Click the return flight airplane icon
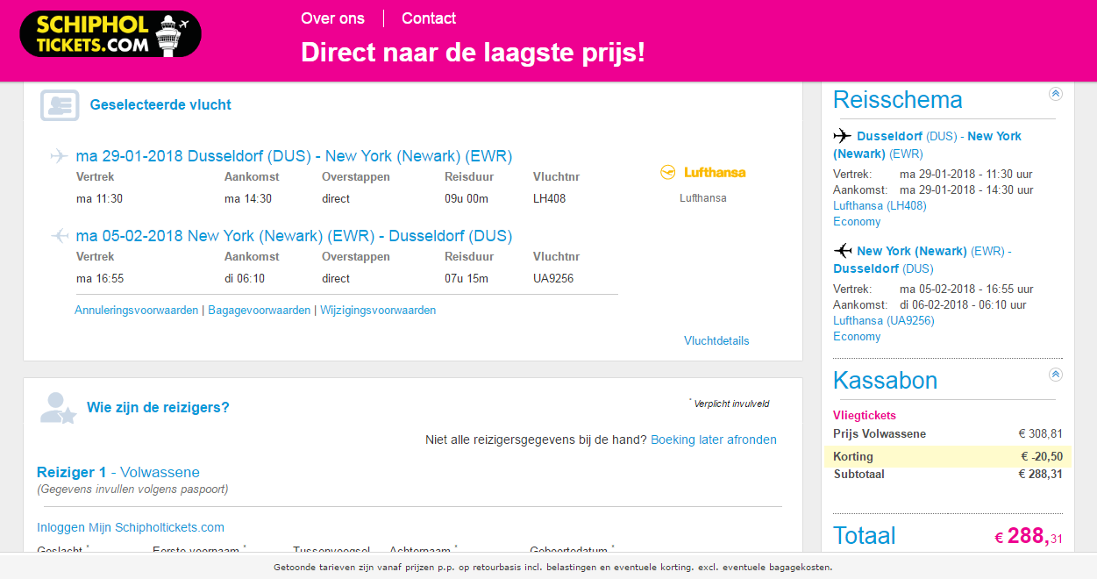1097x579 pixels. [x=59, y=236]
